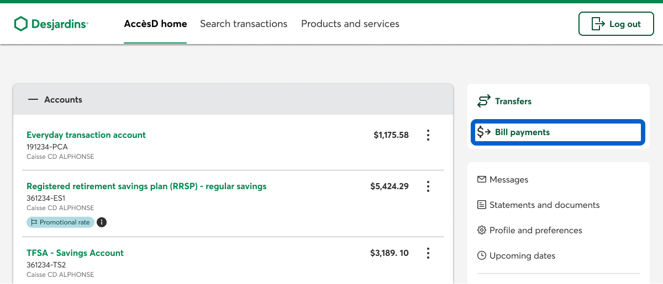Click the Bill payments dollar icon
This screenshot has height=284, width=663.
pos(484,132)
